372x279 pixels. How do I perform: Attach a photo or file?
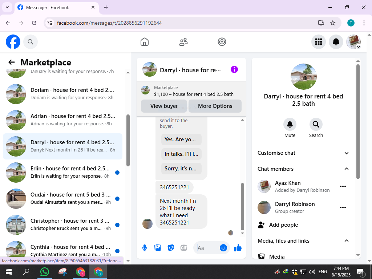[x=158, y=248]
